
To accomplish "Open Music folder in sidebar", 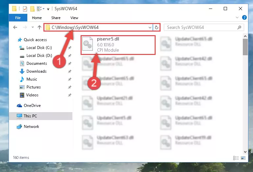I will tap(32, 79).
